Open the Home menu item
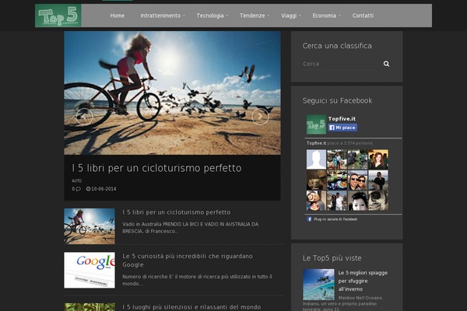This screenshot has width=467, height=311. point(117,16)
